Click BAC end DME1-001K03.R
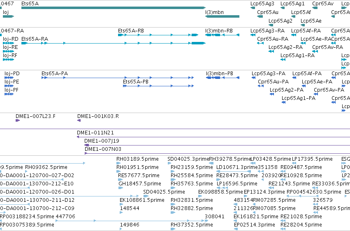This screenshot has width=350, height=231. pos(98,116)
